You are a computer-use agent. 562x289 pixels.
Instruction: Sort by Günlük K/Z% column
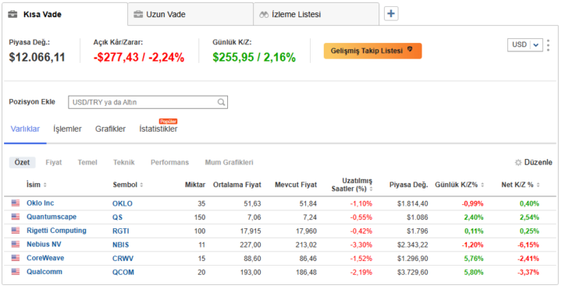[482, 185]
